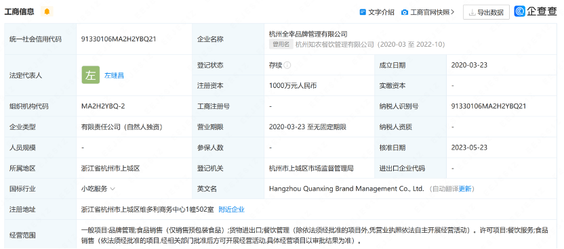Click company name 杭州全幸品牌管理有限公司

[x=308, y=34]
